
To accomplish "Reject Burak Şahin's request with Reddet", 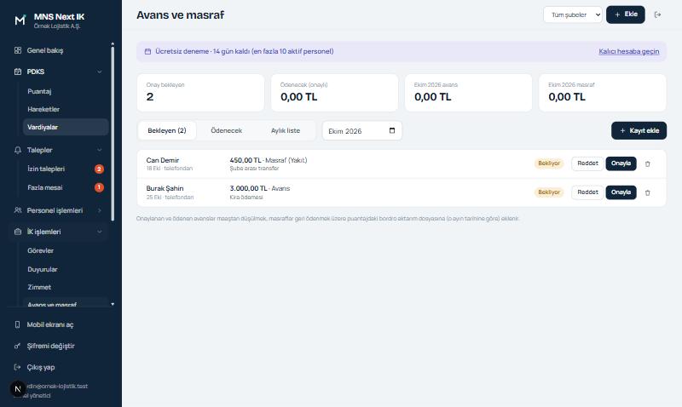I will point(587,192).
